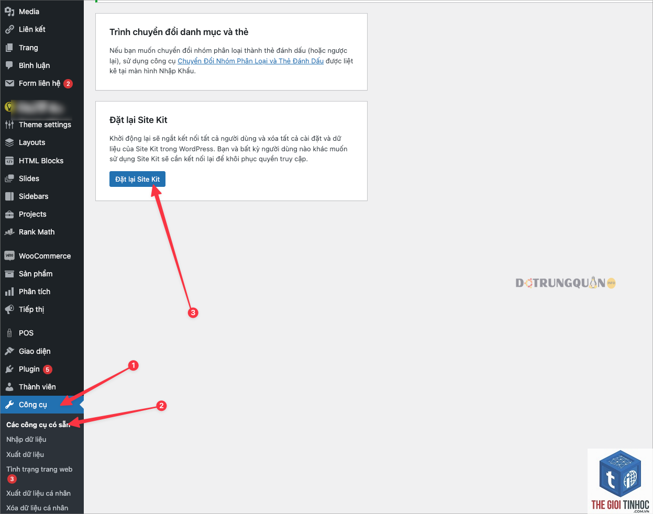
Task: Click the Đặt lại Site Kit button
Action: tap(137, 179)
